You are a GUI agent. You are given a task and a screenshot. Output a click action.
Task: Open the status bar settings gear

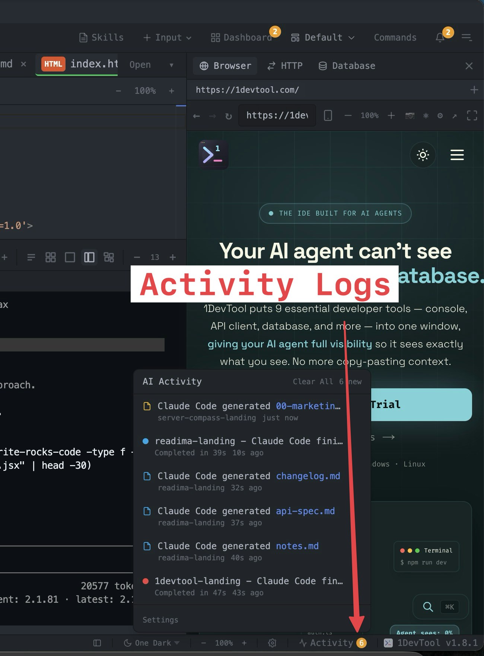[272, 643]
